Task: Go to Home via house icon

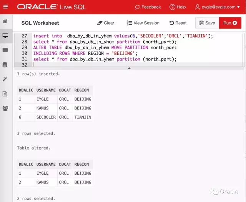Action: [5, 21]
